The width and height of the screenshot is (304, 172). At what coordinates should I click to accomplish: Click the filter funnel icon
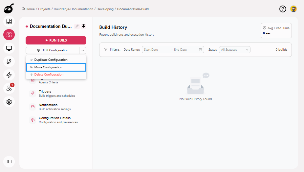[106, 49]
